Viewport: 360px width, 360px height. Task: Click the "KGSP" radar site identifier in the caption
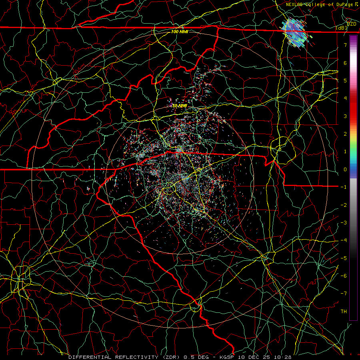click(227, 357)
